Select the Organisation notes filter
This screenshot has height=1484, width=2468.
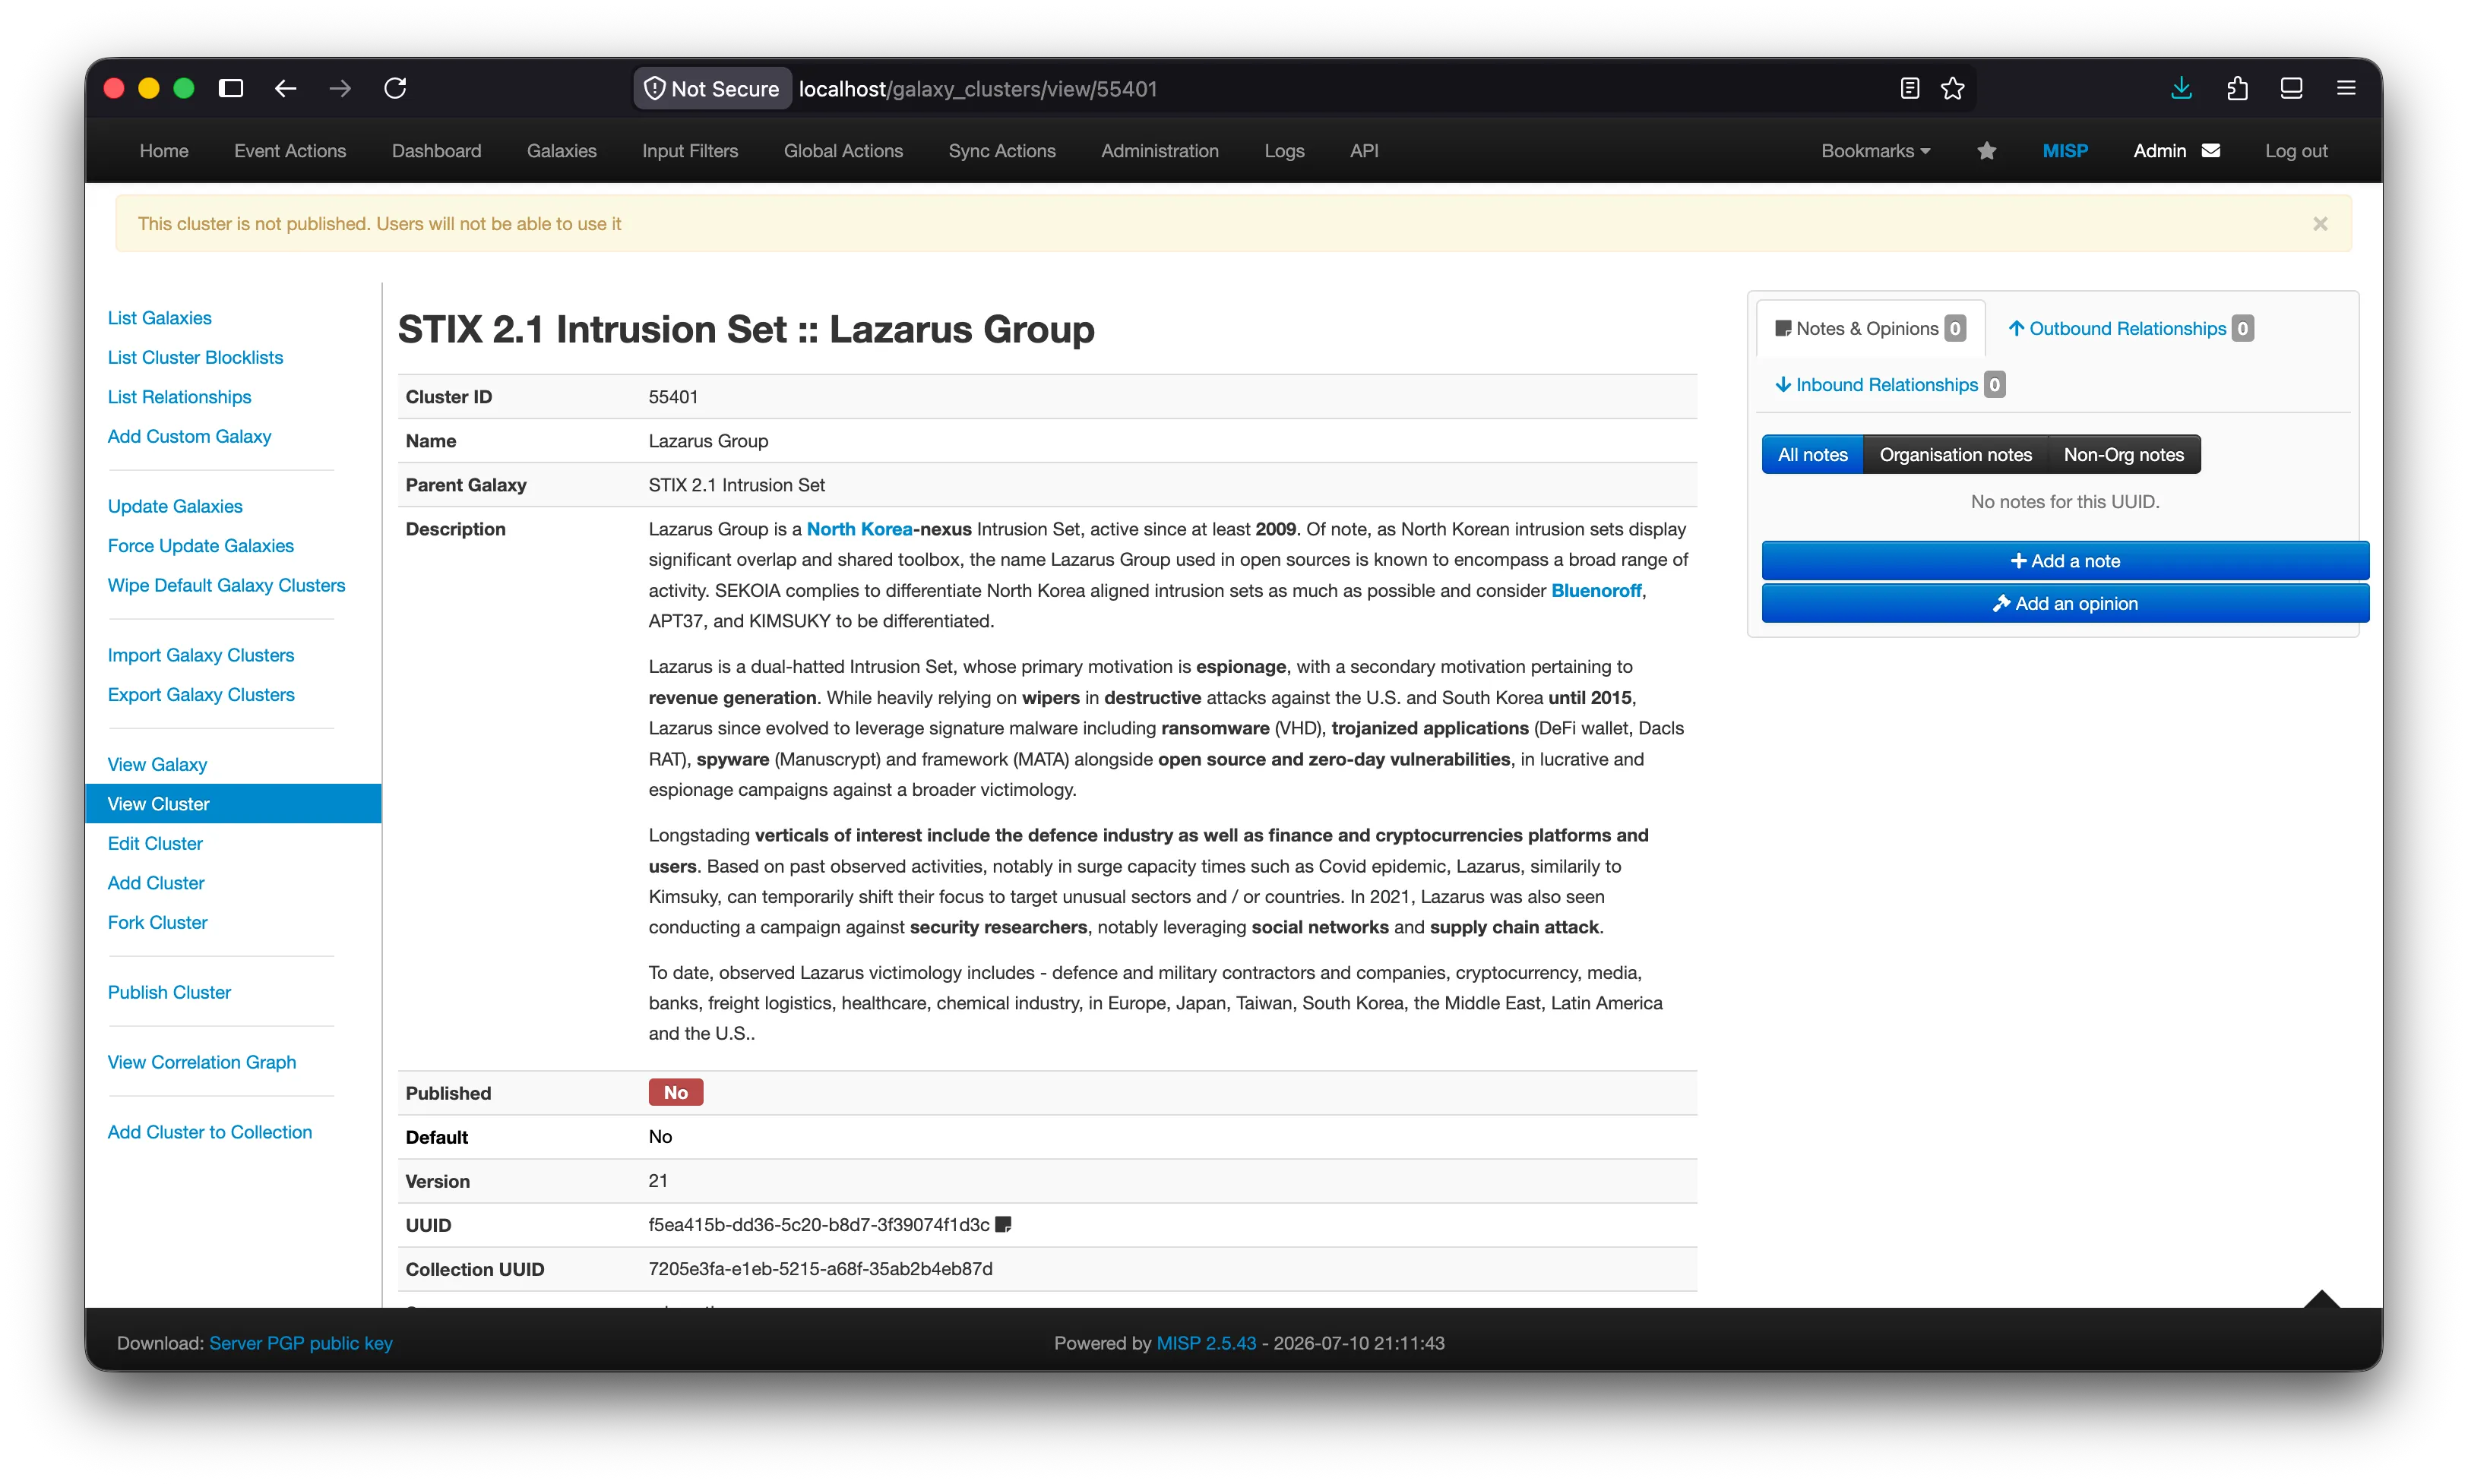pos(1955,455)
